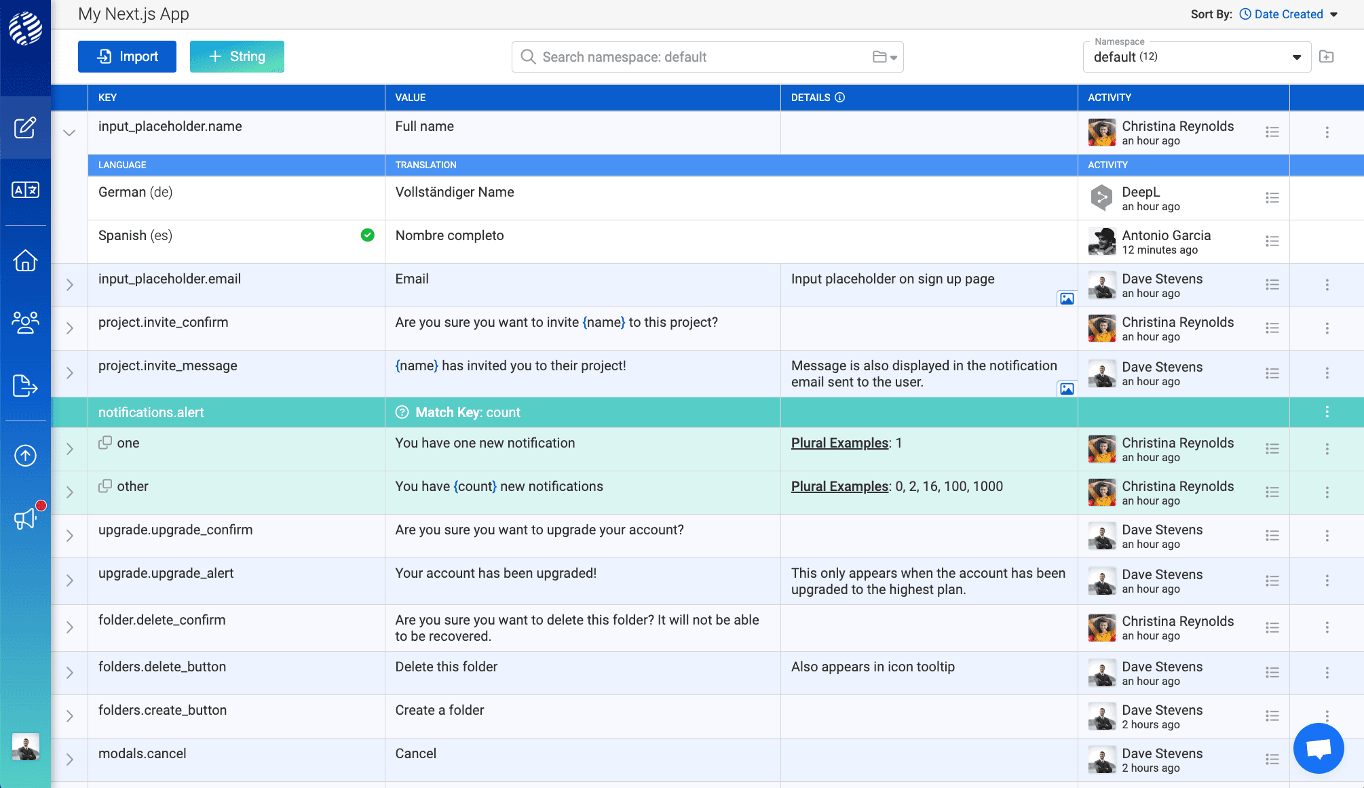
Task: Click the team/users icon on sidebar
Action: (x=25, y=323)
